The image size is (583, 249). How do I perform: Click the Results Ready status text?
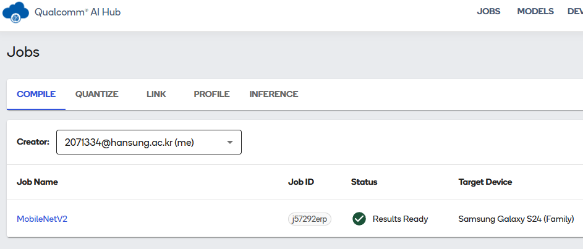(401, 219)
